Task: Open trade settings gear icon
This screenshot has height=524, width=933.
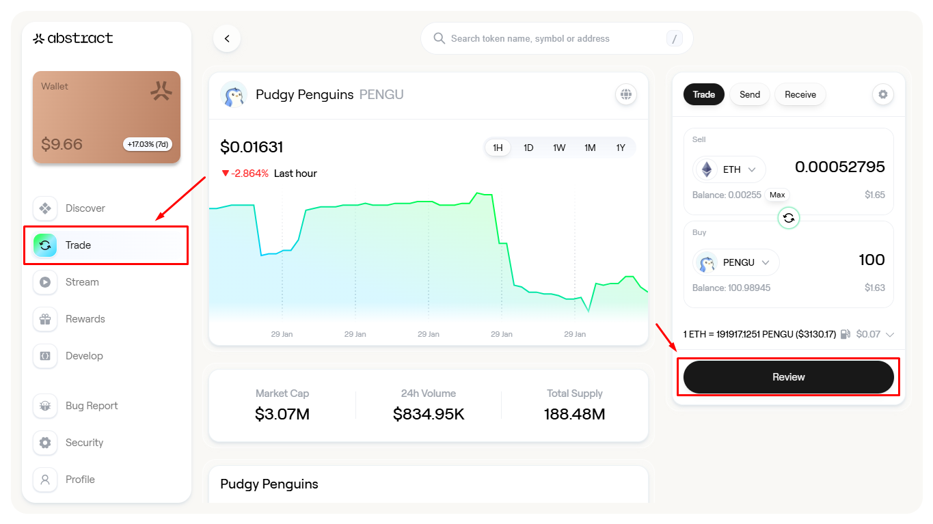Action: point(882,94)
